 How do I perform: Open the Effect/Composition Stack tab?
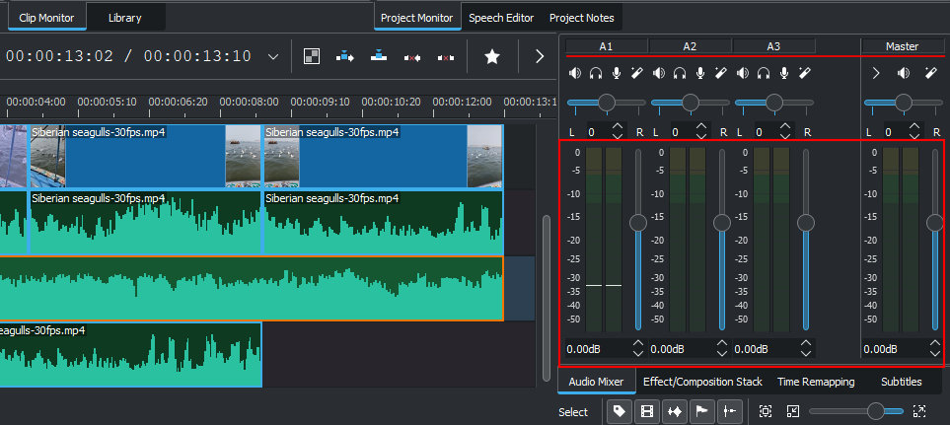(x=702, y=382)
